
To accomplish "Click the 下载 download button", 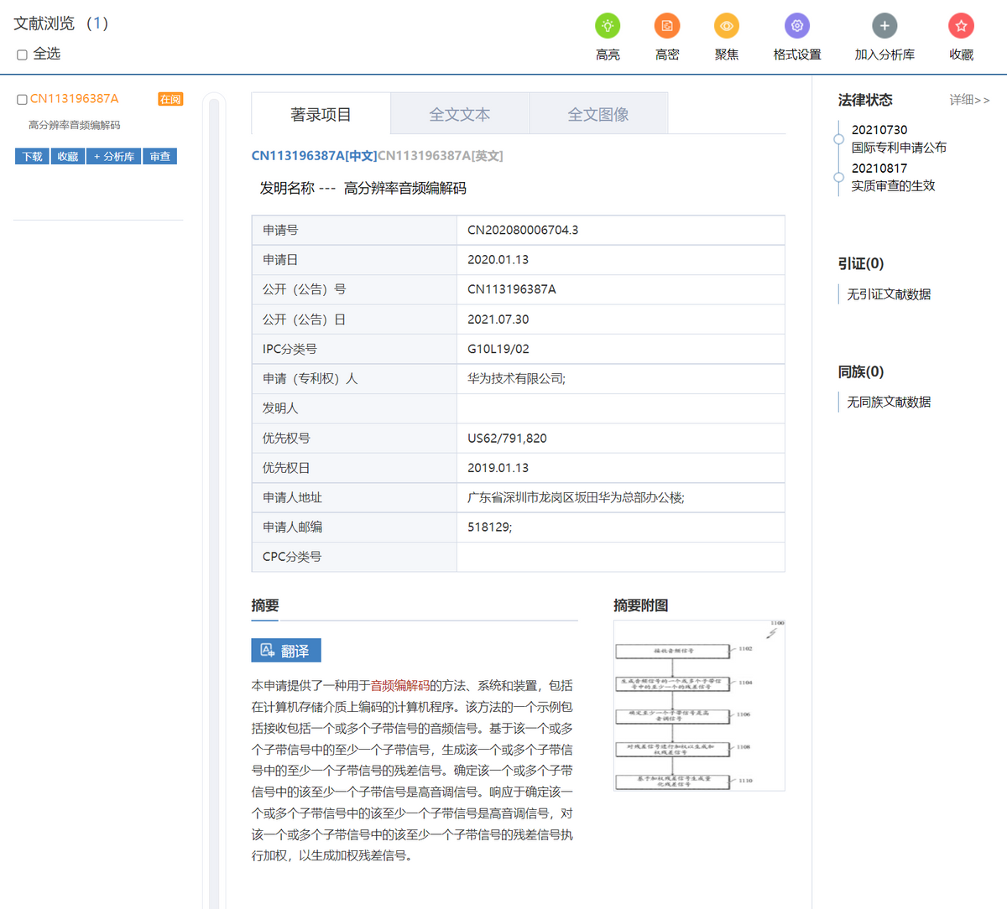I will pyautogui.click(x=33, y=157).
